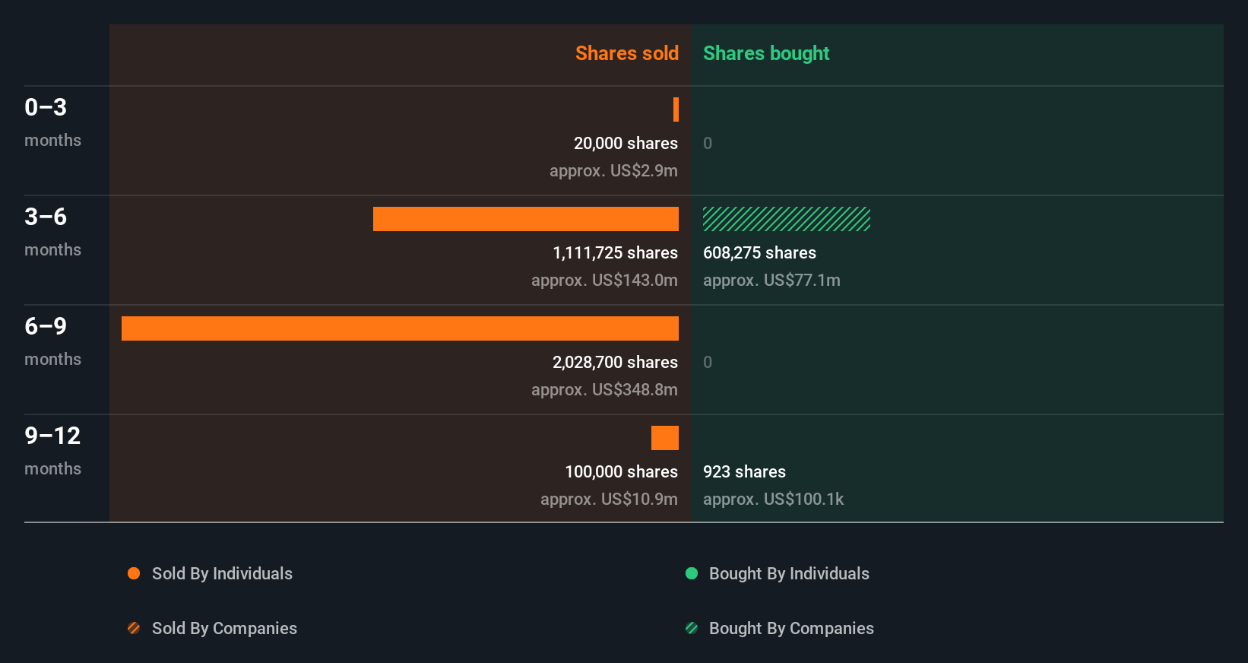The width and height of the screenshot is (1248, 663).
Task: Select the Sold By Companies legend label
Action: [224, 628]
